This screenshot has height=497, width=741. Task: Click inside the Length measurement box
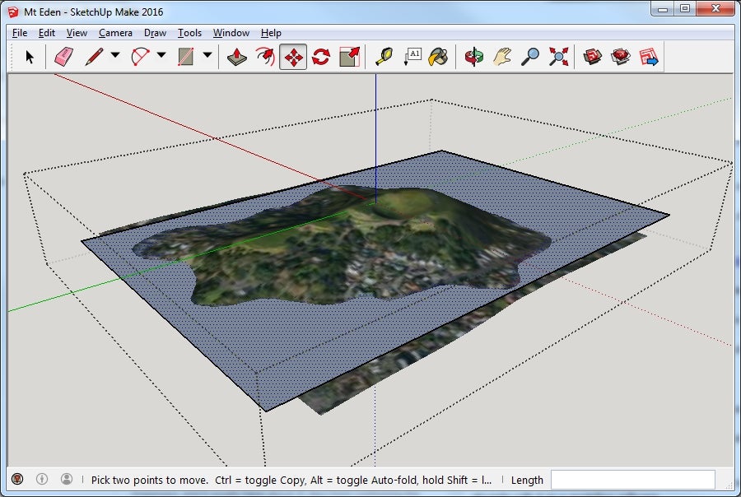pyautogui.click(x=634, y=480)
